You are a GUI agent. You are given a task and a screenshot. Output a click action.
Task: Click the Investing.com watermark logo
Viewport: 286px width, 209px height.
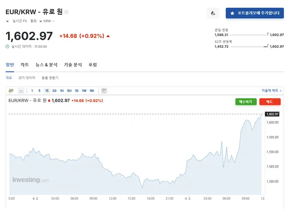click(x=31, y=180)
